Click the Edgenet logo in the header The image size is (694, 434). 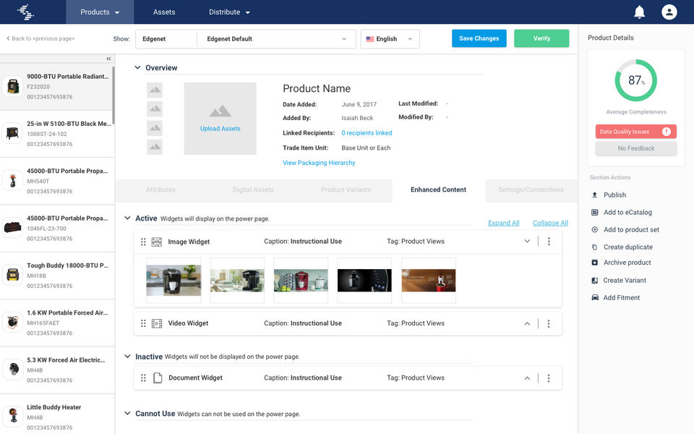click(25, 12)
